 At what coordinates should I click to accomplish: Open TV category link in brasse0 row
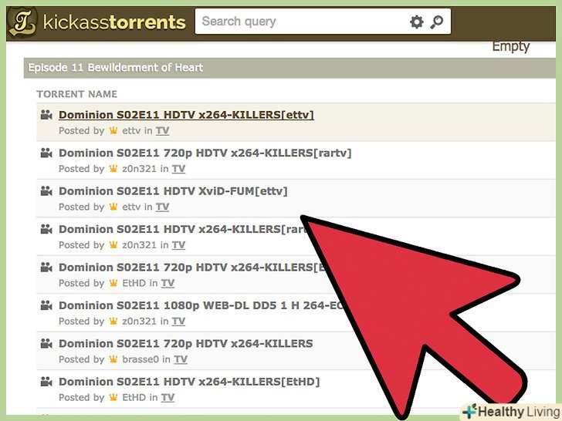tap(181, 359)
